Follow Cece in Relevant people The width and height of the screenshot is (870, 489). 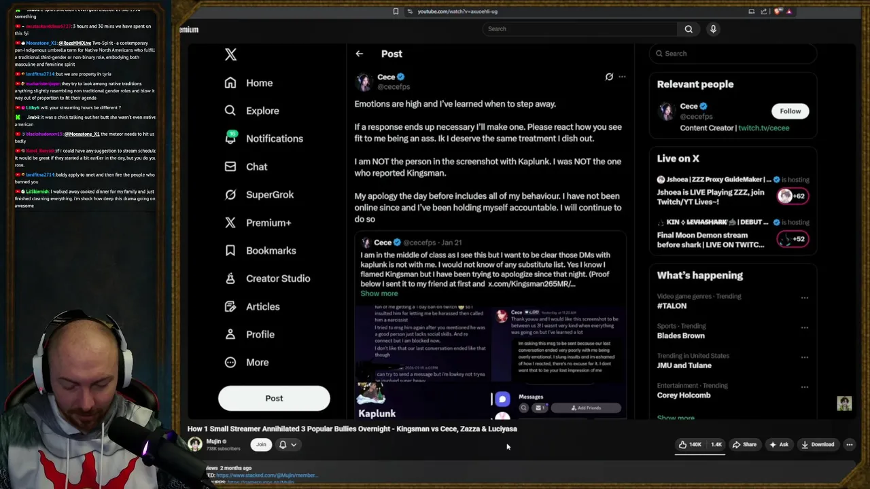[x=790, y=111]
